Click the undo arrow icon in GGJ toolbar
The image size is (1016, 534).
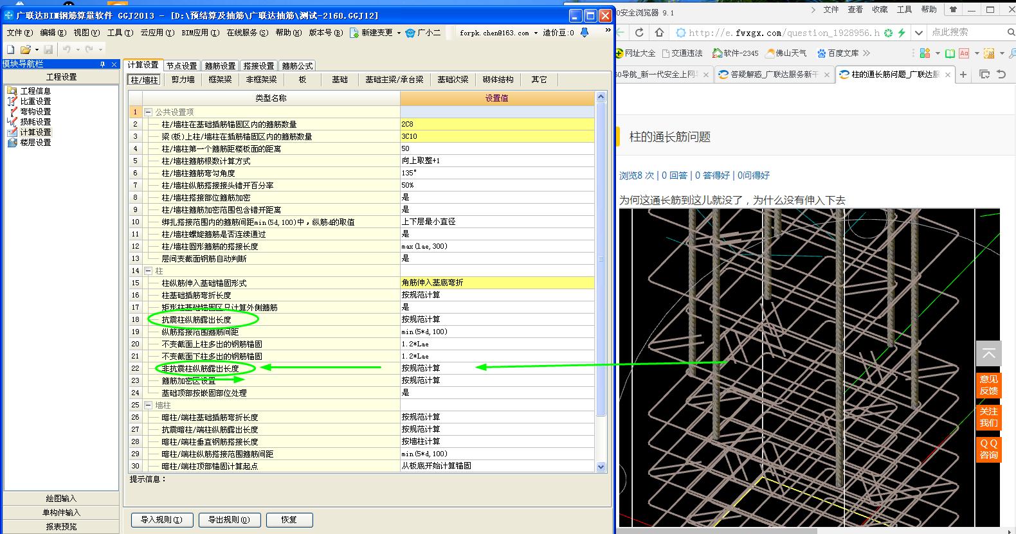coord(67,49)
